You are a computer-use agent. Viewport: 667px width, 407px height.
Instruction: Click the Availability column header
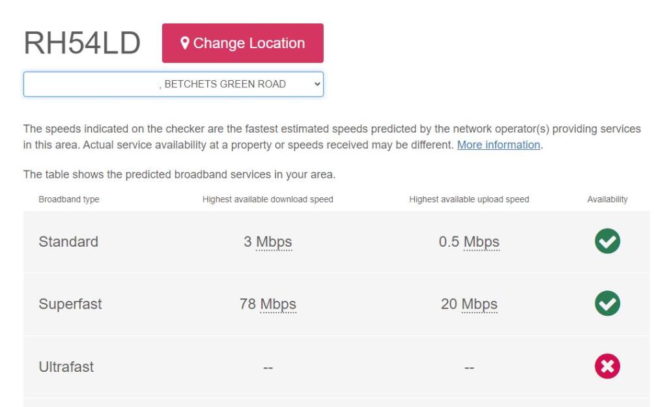coord(607,199)
